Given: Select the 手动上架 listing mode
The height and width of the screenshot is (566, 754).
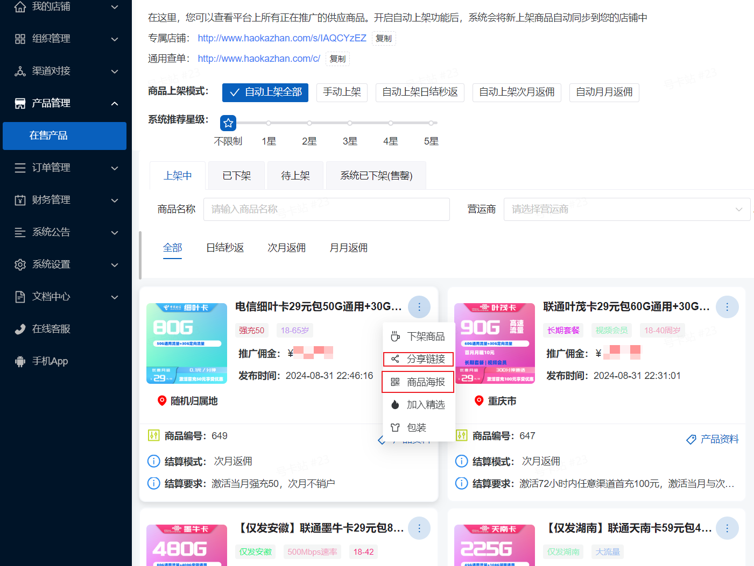Looking at the screenshot, I should [342, 92].
